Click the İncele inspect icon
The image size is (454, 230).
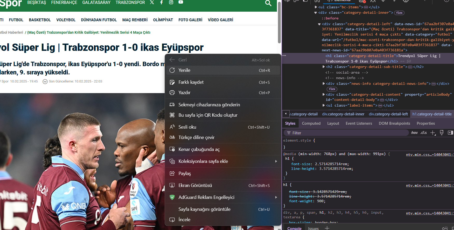pos(172,220)
